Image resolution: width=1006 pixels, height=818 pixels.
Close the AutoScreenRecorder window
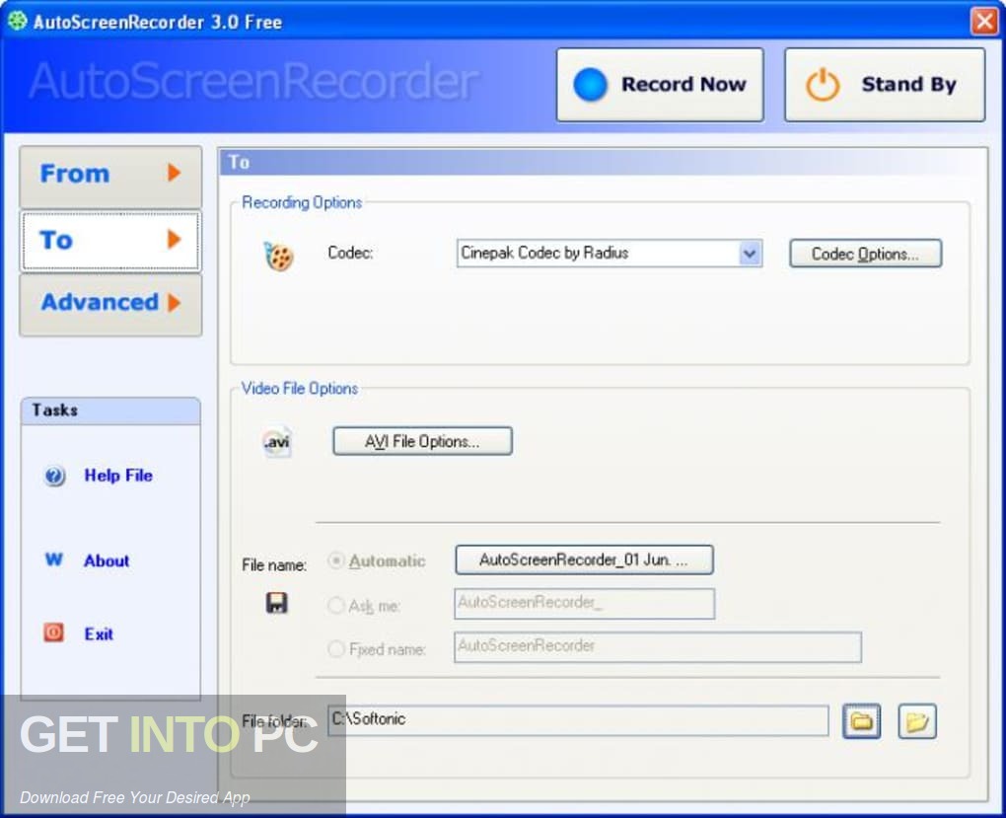tap(984, 21)
